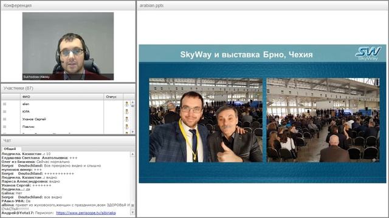The image size is (389, 218).
Task: Click the gray status square next to Павлис
Action: coord(4,127)
